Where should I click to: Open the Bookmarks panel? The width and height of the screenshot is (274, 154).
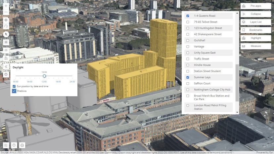tap(255, 30)
